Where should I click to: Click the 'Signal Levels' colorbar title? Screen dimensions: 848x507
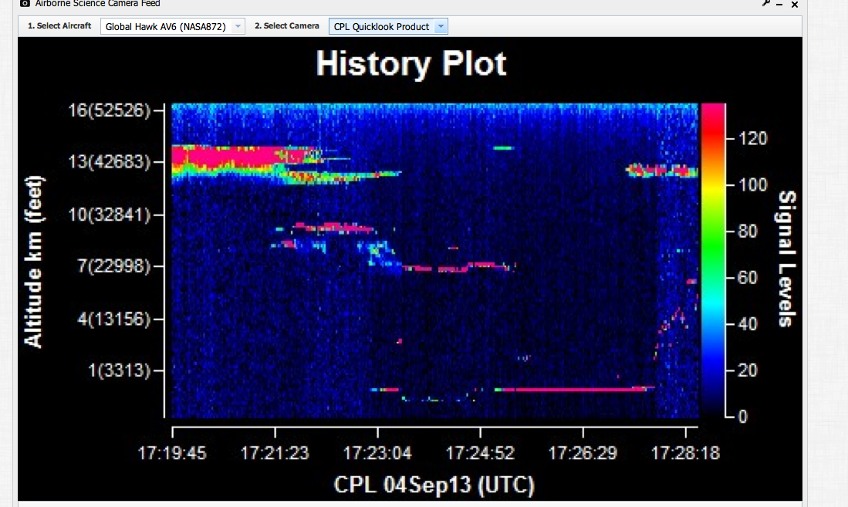point(787,259)
